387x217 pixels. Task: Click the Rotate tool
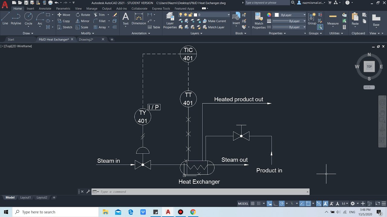click(x=83, y=15)
